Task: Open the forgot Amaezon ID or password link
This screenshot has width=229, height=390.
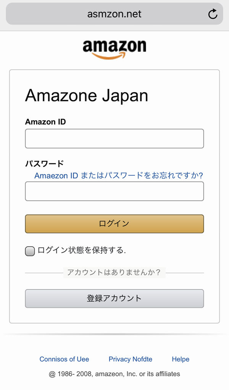Action: point(118,175)
